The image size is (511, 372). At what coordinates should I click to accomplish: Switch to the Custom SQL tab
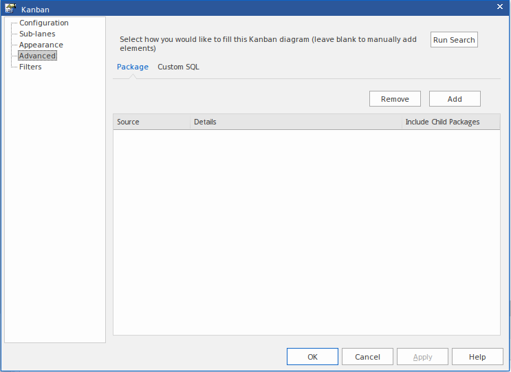[178, 67]
